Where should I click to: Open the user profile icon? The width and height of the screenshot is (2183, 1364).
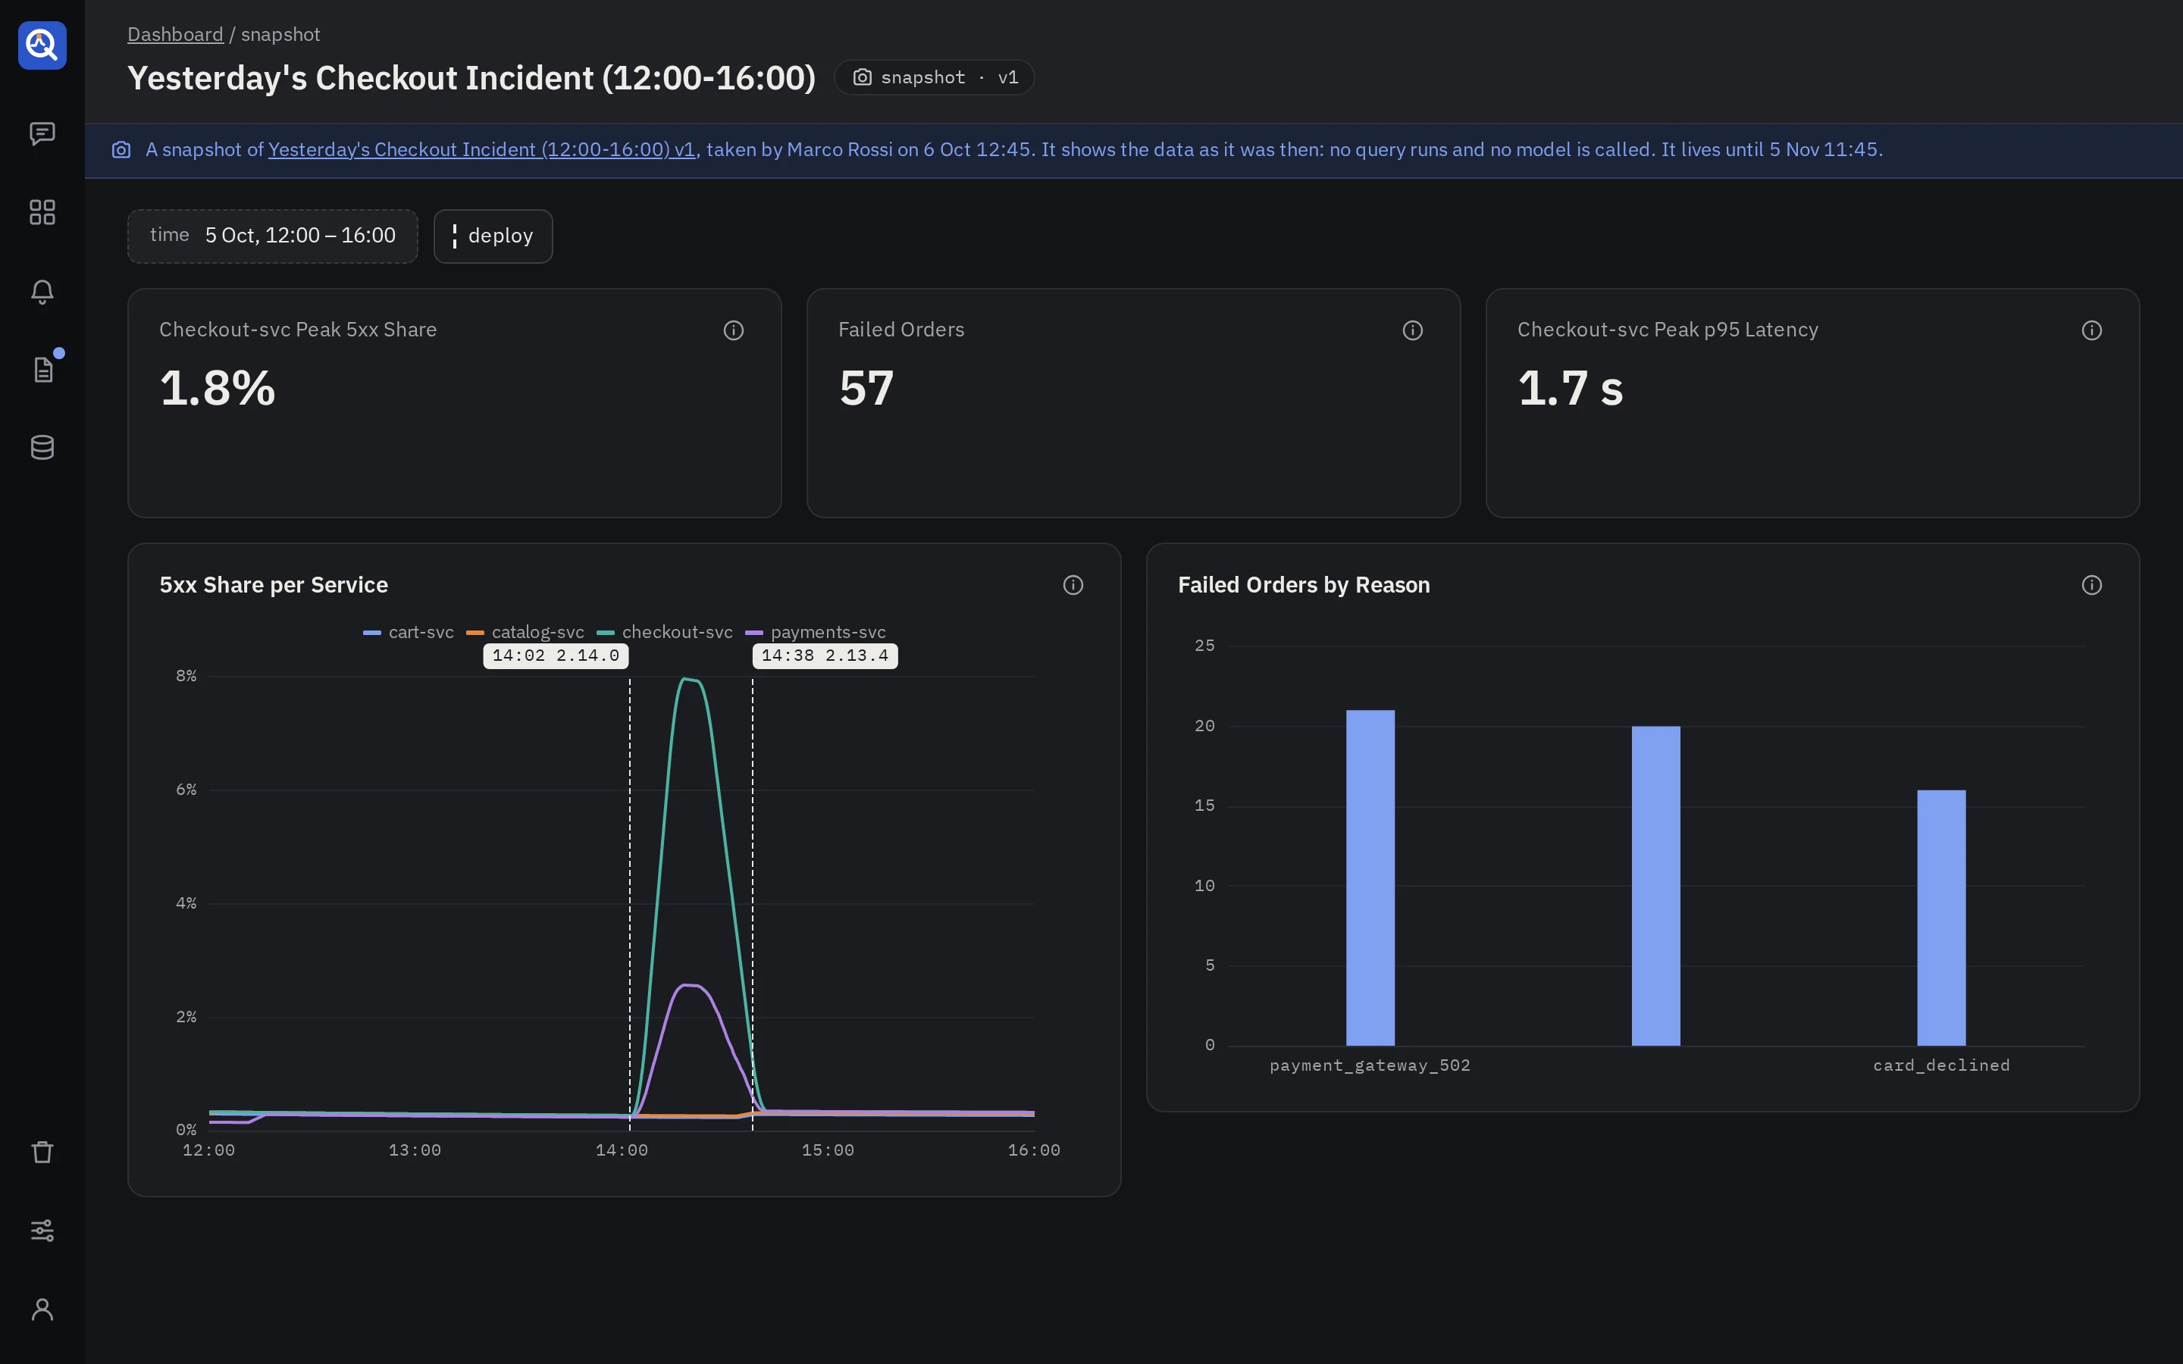[x=42, y=1309]
